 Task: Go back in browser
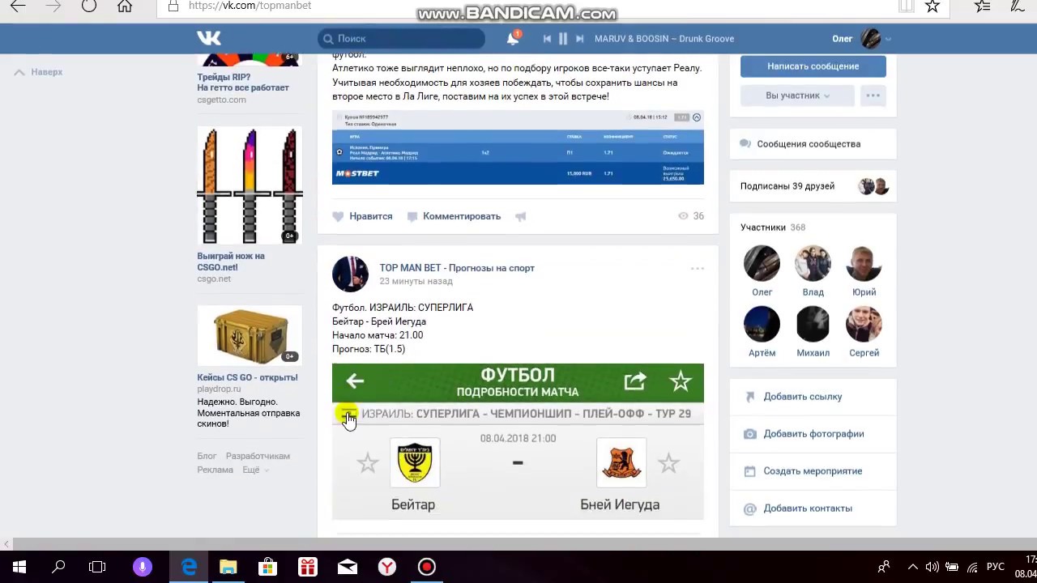[17, 6]
